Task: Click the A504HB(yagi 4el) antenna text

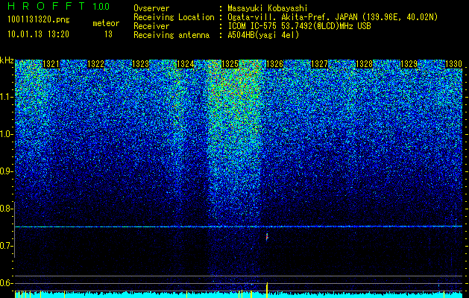Action: tap(263, 35)
